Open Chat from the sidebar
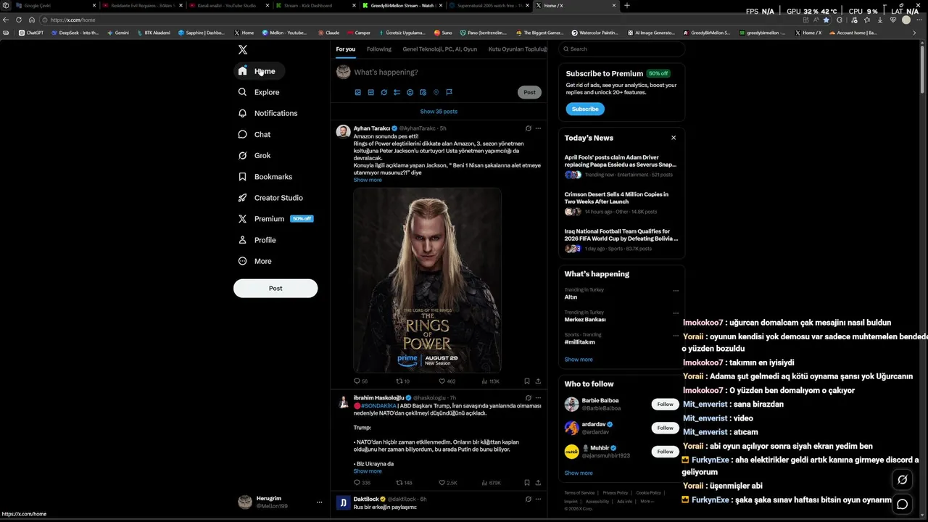Image resolution: width=928 pixels, height=522 pixels. point(254,134)
